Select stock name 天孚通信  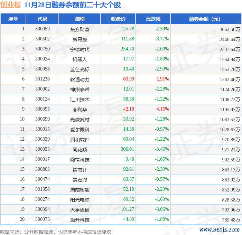click(x=80, y=210)
